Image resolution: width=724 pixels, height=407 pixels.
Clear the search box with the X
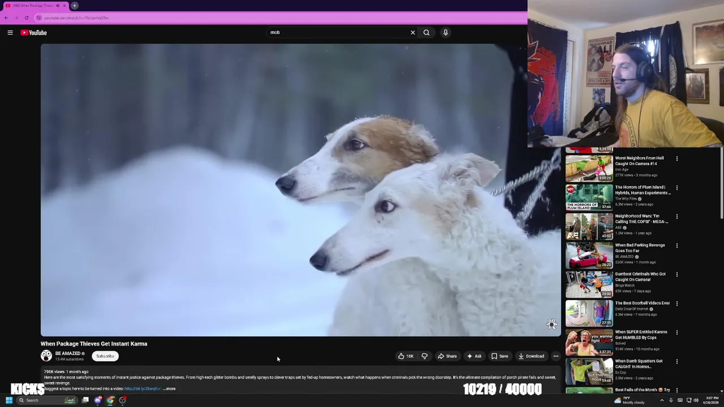coord(412,33)
